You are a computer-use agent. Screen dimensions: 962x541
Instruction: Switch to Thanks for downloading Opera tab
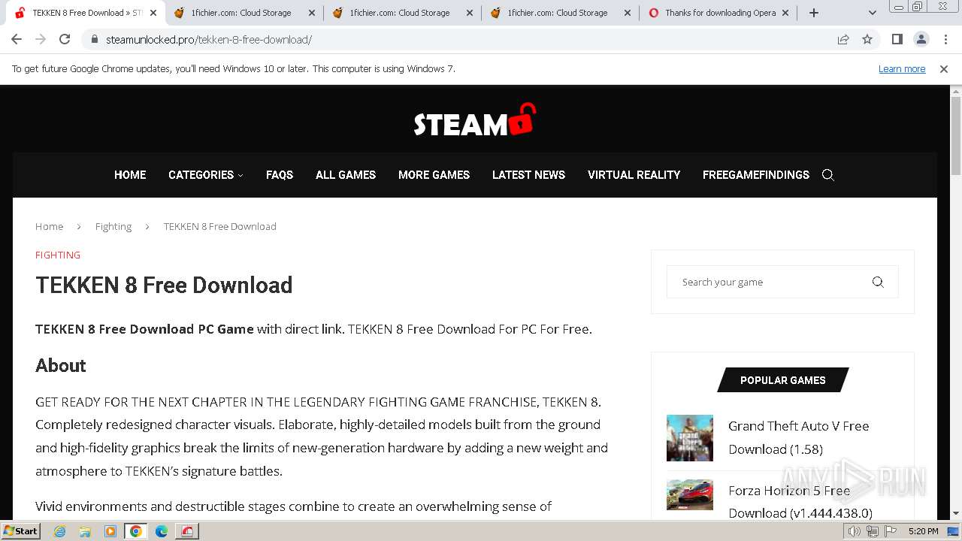click(719, 13)
